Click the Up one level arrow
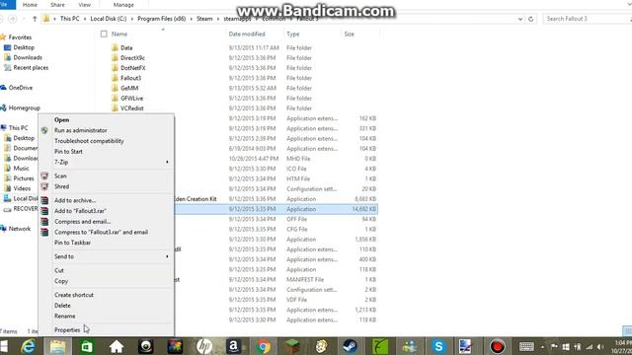 (x=35, y=19)
